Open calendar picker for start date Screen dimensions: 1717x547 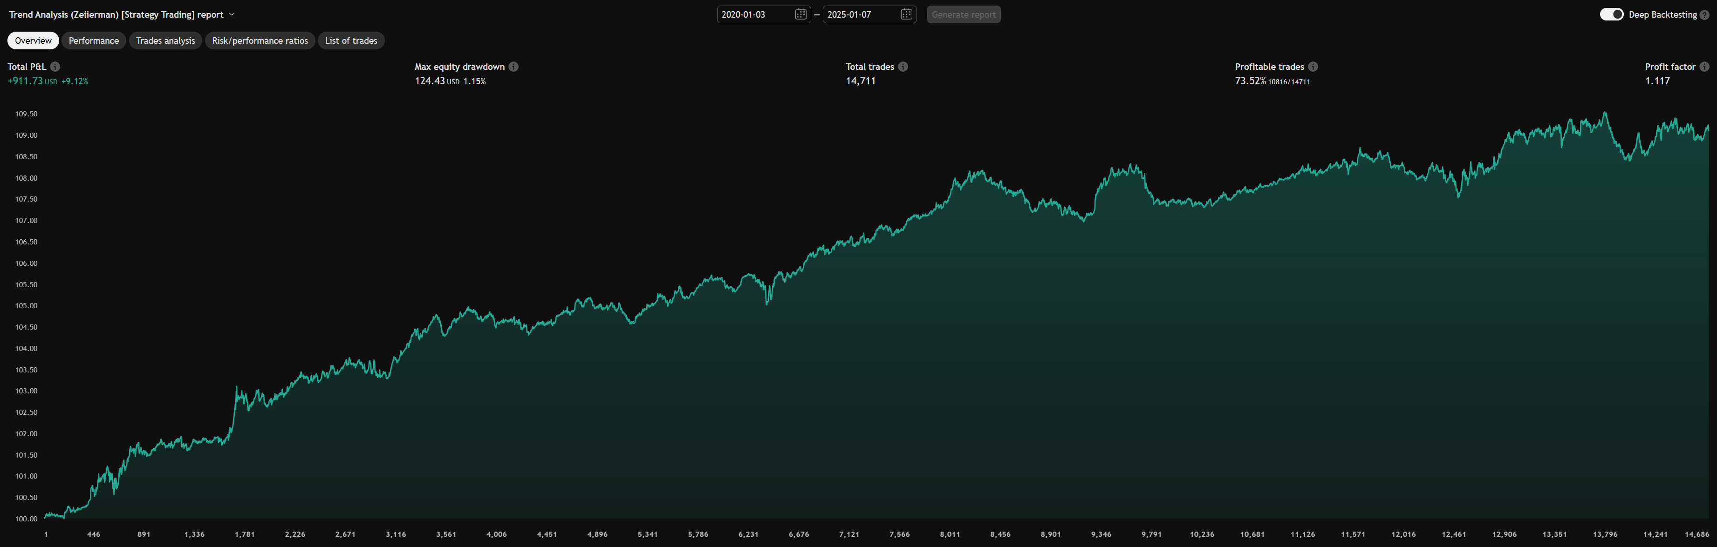[x=800, y=14]
